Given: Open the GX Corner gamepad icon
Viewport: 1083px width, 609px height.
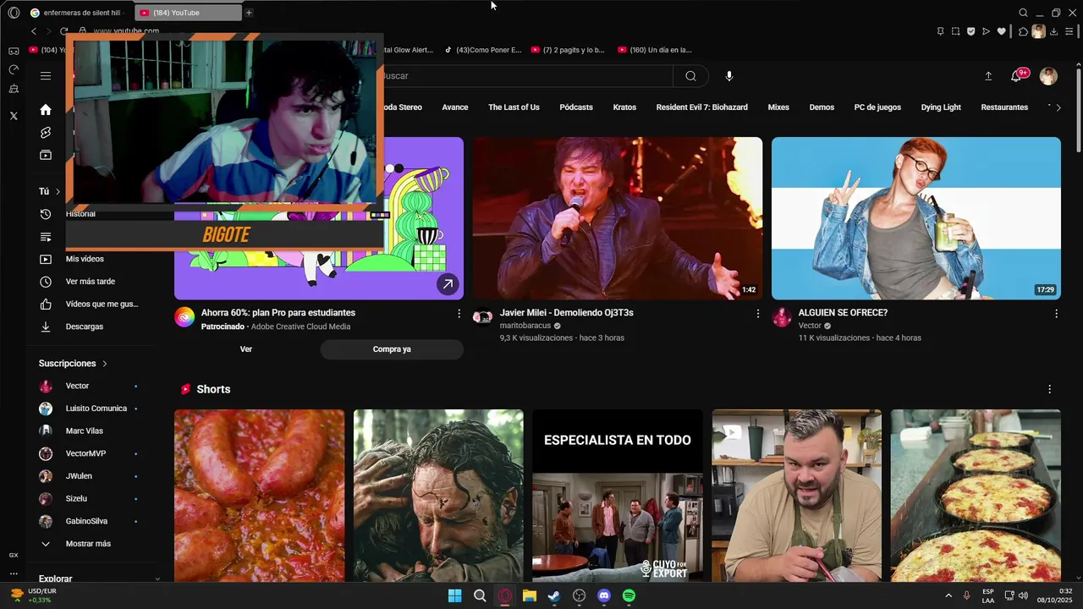Looking at the screenshot, I should 14,51.
